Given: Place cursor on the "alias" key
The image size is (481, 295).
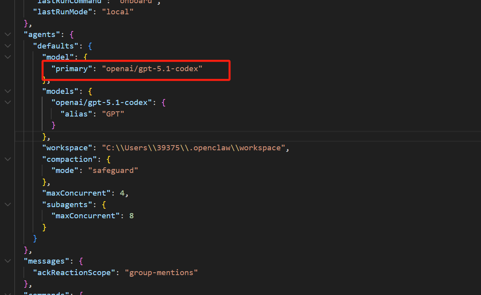Looking at the screenshot, I should point(76,114).
